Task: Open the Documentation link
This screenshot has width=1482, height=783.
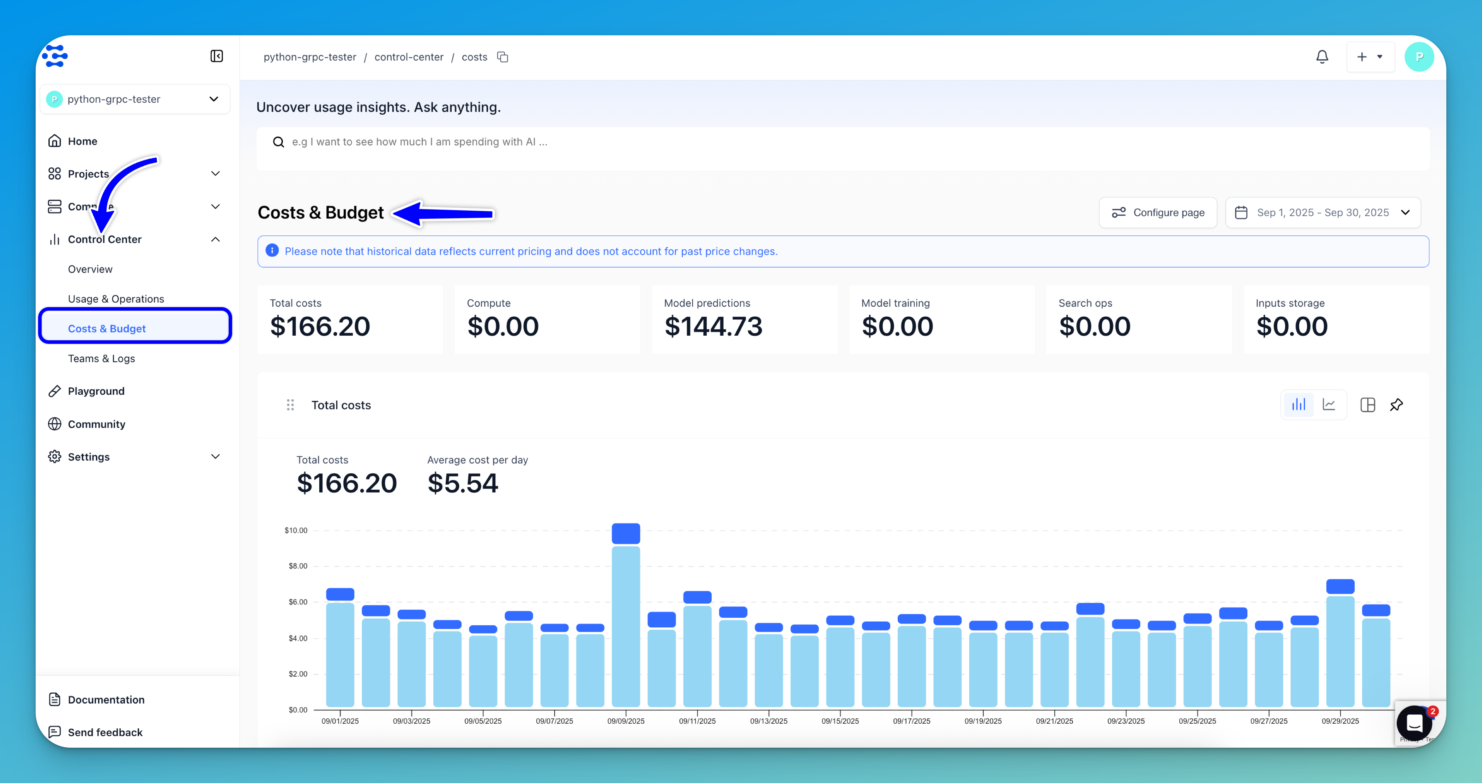Action: tap(106, 700)
